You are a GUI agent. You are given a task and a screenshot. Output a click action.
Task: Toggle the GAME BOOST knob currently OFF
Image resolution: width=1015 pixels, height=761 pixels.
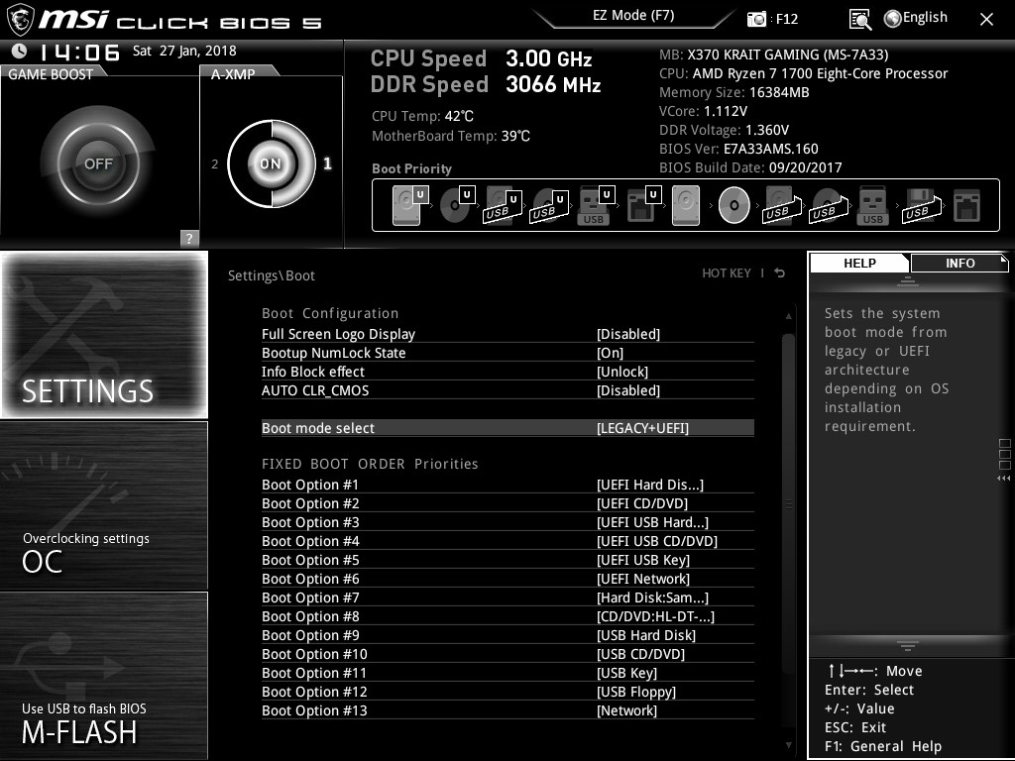coord(98,163)
